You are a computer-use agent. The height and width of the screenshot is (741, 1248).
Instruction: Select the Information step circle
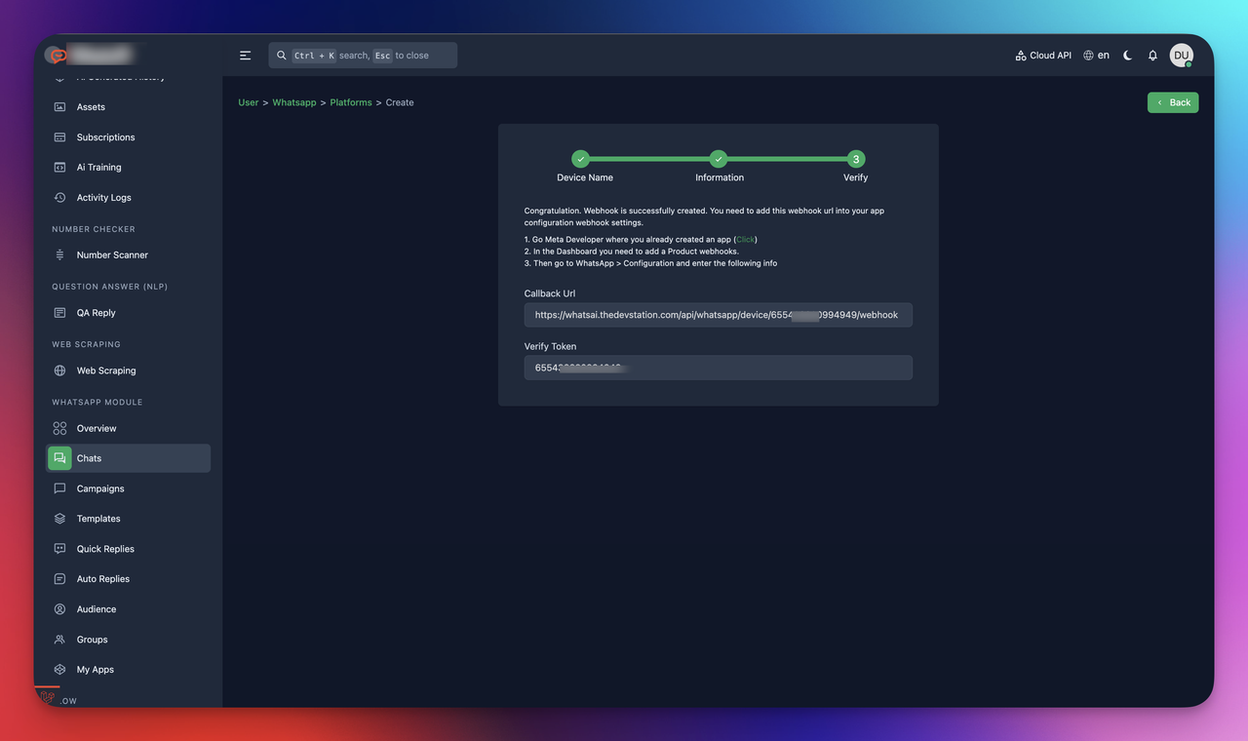719,159
